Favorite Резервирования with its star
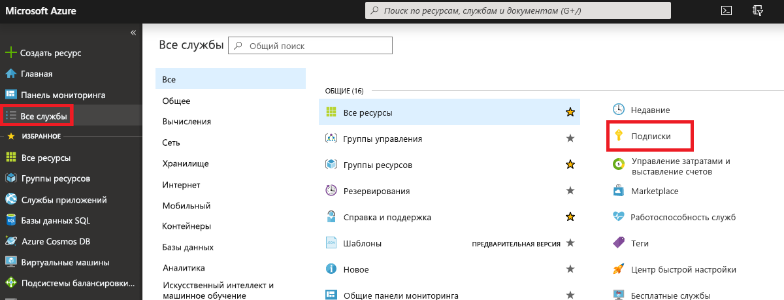The image size is (784, 300). point(570,191)
